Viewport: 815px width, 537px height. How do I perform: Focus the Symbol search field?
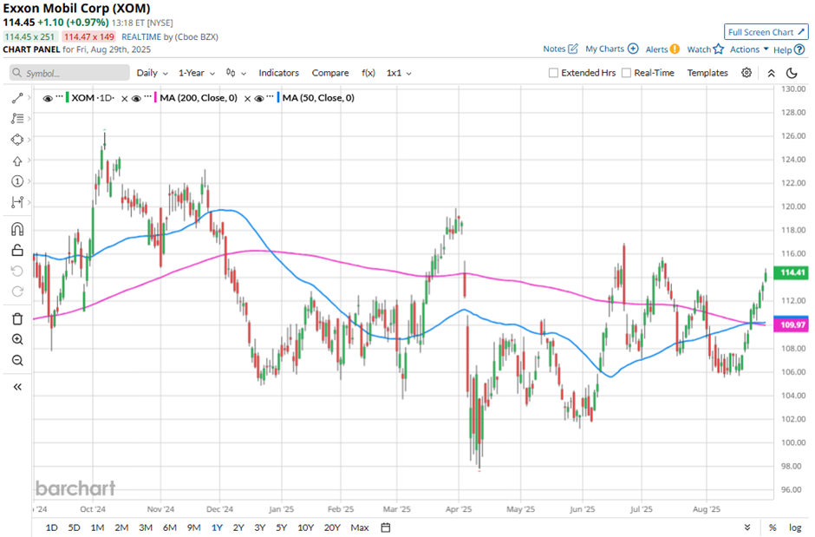tap(69, 73)
